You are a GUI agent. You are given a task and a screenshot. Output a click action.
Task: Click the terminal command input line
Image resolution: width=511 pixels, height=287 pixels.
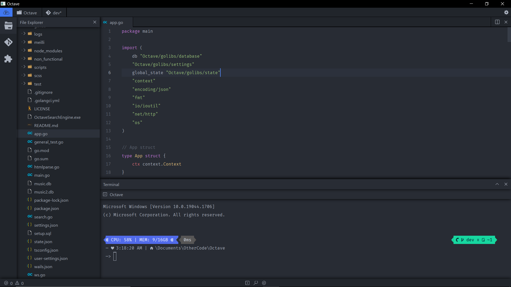point(115,256)
